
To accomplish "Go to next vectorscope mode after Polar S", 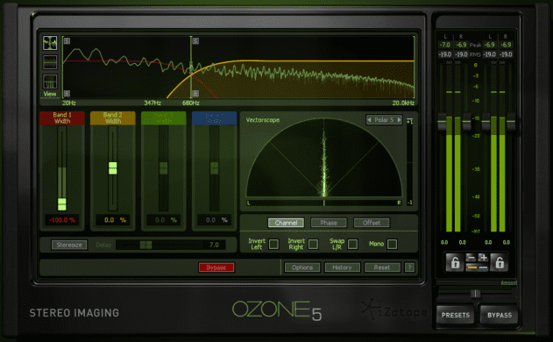I will [x=400, y=120].
